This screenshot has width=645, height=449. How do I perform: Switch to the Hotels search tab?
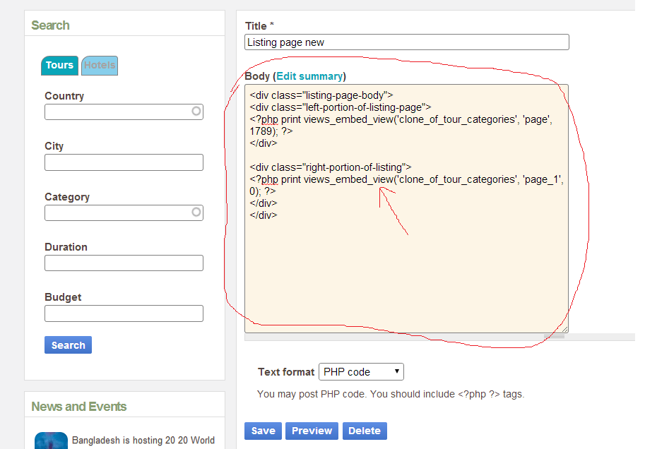100,66
